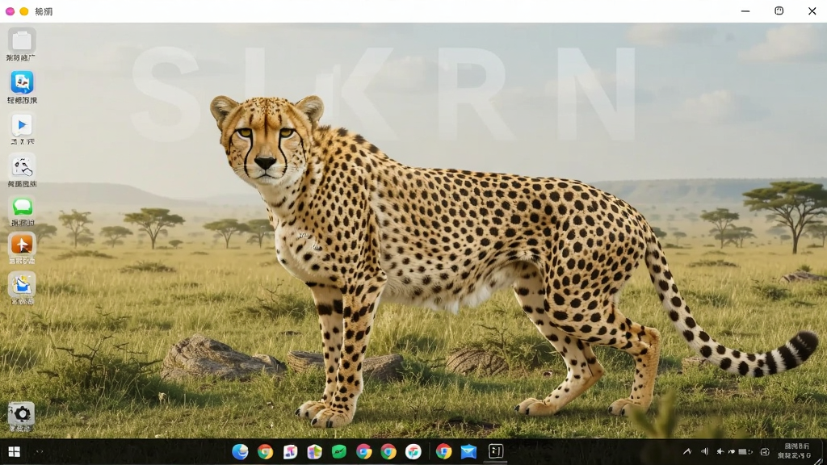Open the white round red-and-green taskbar icon

pos(413,452)
